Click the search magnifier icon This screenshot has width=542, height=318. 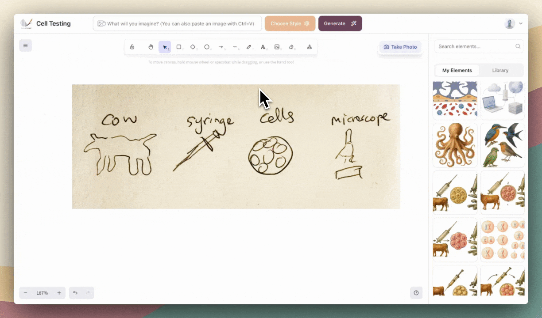(x=518, y=46)
